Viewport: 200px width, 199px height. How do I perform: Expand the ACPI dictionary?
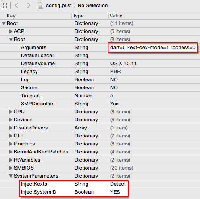(11, 31)
